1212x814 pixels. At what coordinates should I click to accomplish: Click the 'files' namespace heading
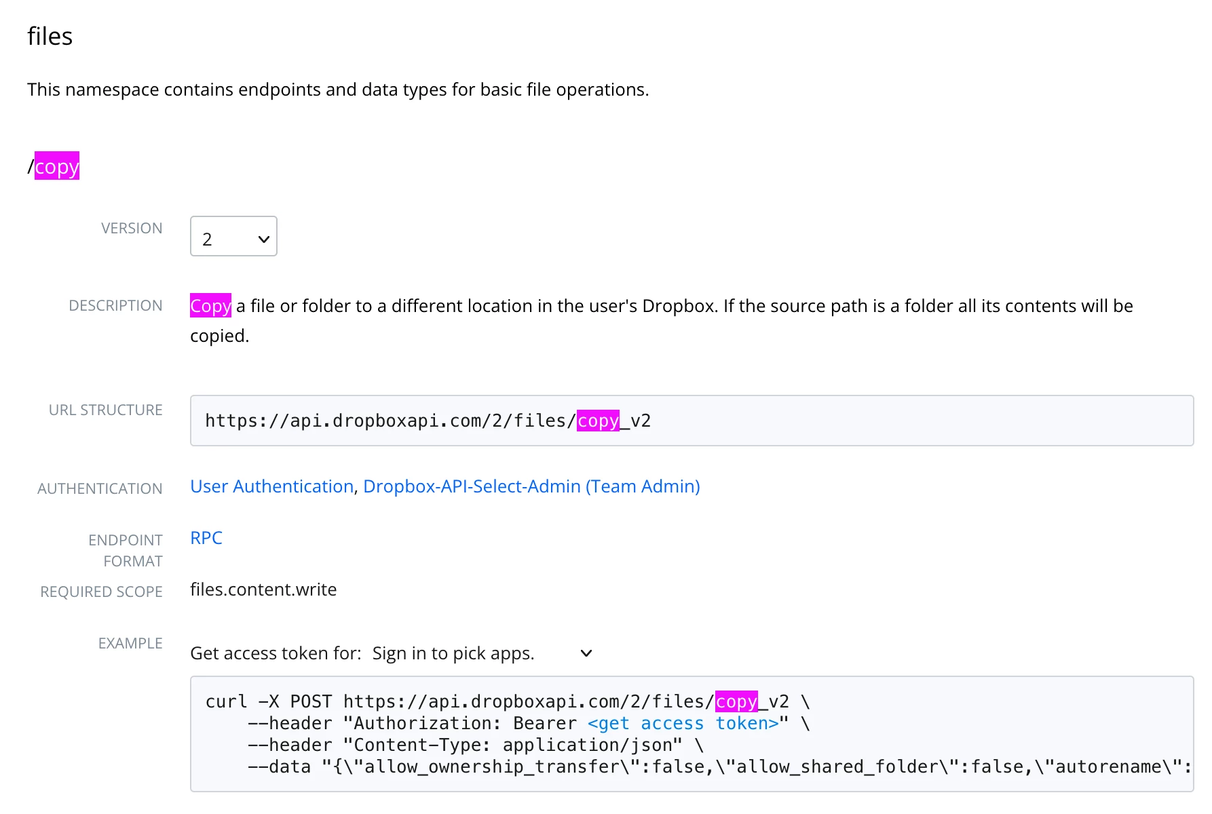tap(50, 36)
